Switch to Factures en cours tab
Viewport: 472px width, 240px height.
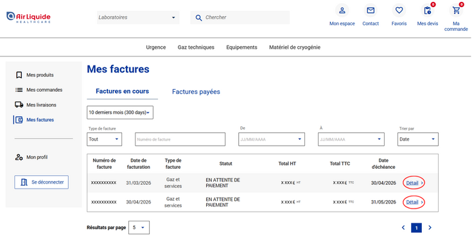pos(122,91)
